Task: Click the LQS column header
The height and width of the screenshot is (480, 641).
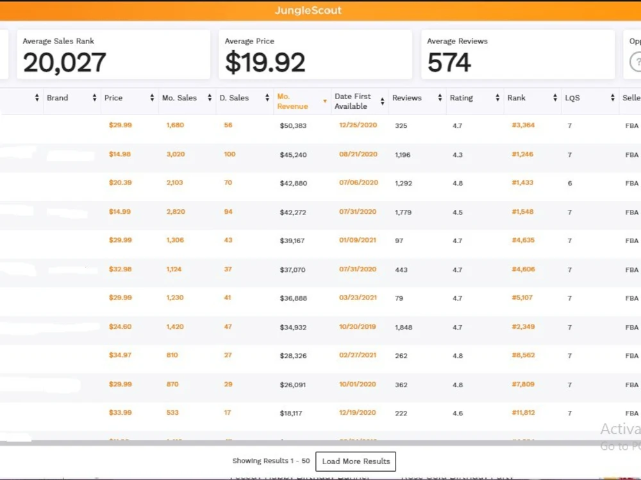Action: pyautogui.click(x=572, y=98)
